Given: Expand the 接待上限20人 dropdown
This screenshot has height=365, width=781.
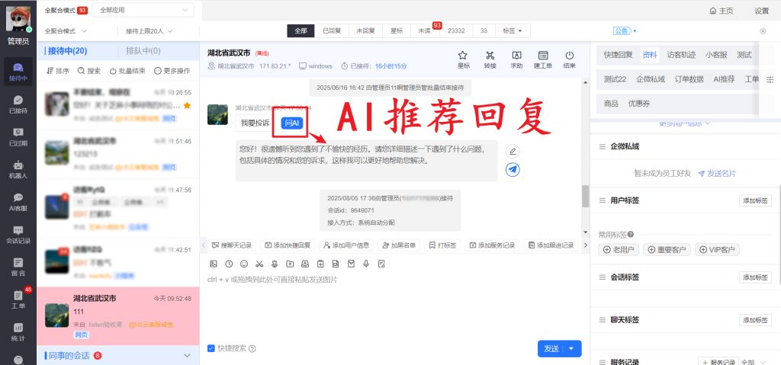Looking at the screenshot, I should (149, 31).
